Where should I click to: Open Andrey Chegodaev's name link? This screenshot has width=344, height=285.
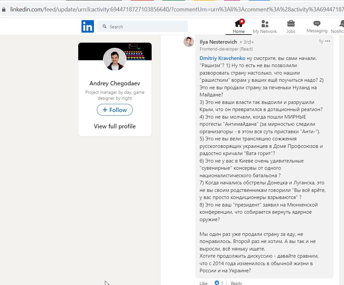115,83
